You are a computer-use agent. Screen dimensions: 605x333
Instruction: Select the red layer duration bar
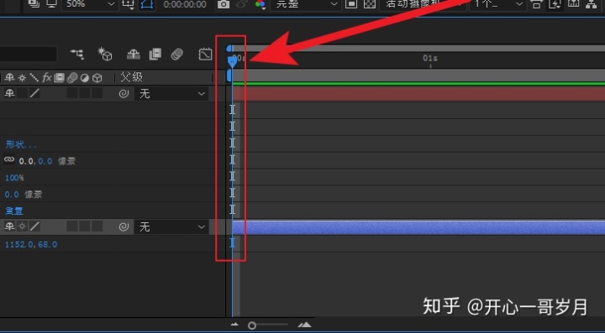(418, 94)
